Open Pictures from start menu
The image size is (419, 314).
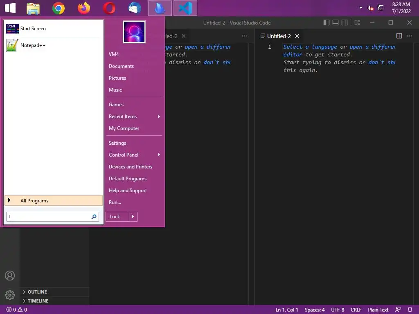pos(117,78)
